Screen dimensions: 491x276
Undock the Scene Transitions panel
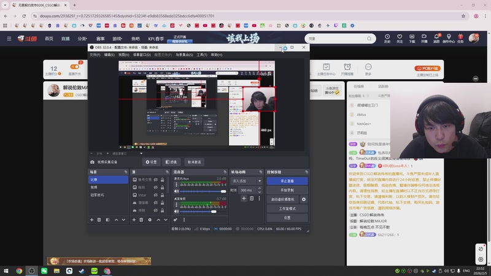(260, 172)
